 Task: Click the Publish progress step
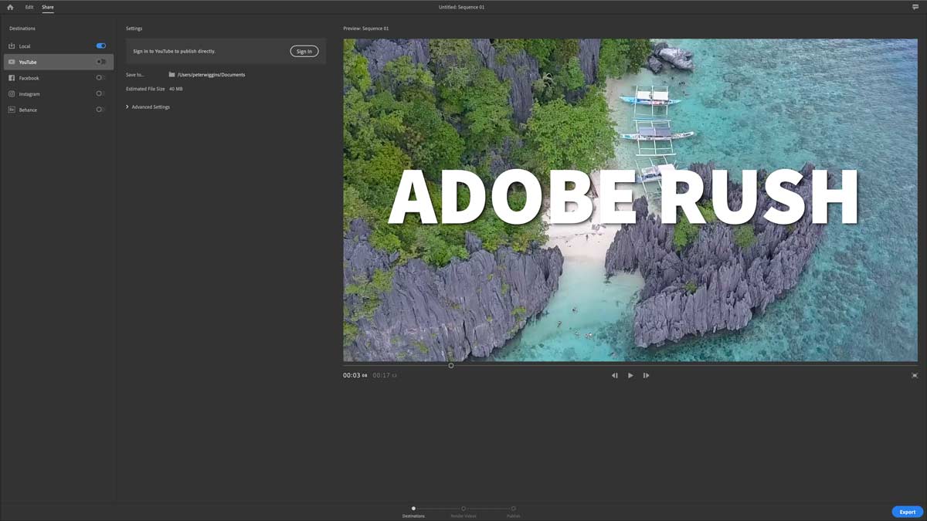(513, 512)
